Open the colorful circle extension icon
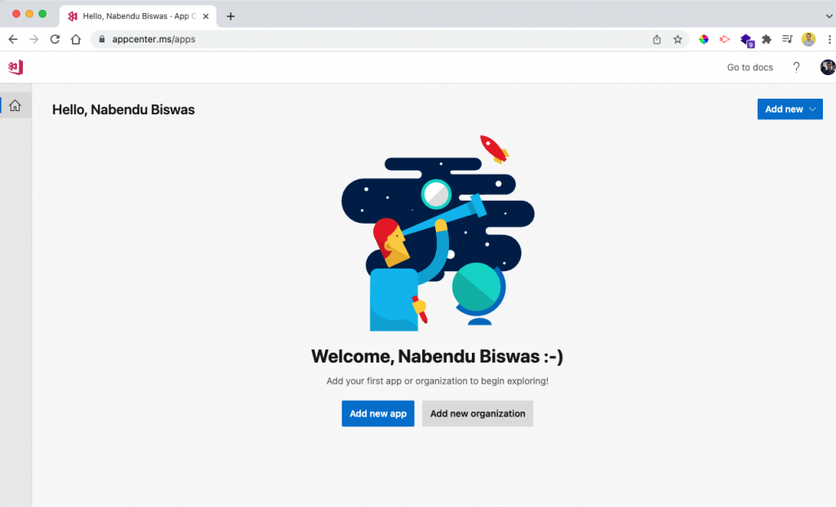The image size is (836, 507). coord(704,39)
